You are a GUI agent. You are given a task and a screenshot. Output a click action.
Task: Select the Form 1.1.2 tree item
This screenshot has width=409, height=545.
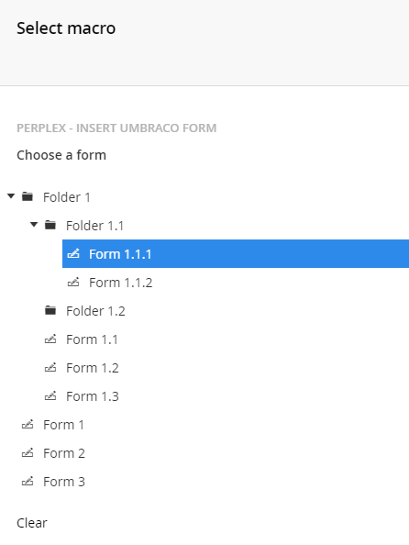(120, 283)
